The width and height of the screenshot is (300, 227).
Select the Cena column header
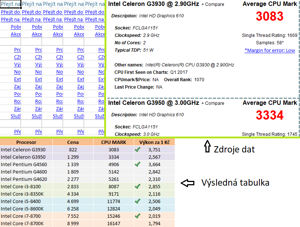pos(73,142)
